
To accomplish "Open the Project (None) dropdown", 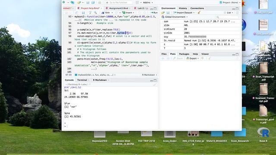I will 230,3.
